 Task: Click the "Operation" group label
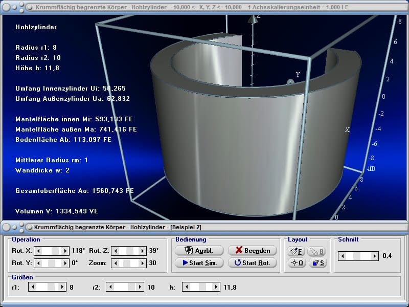click(26, 239)
